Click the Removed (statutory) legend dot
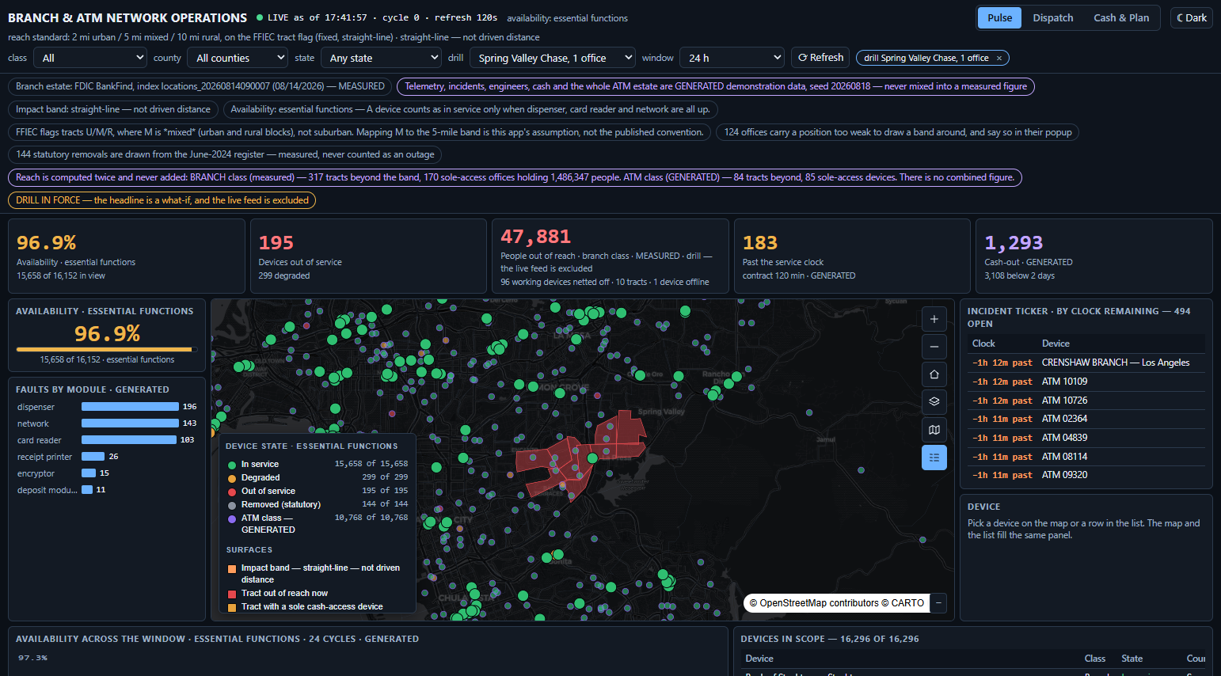Image resolution: width=1221 pixels, height=676 pixels. (232, 505)
